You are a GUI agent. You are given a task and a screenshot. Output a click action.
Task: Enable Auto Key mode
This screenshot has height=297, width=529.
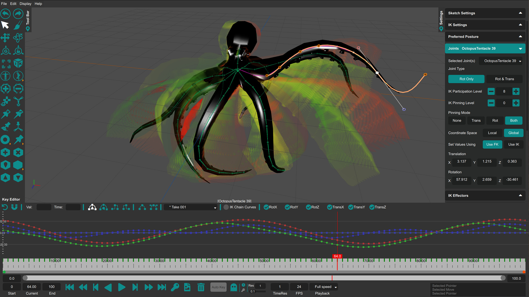[x=218, y=287]
